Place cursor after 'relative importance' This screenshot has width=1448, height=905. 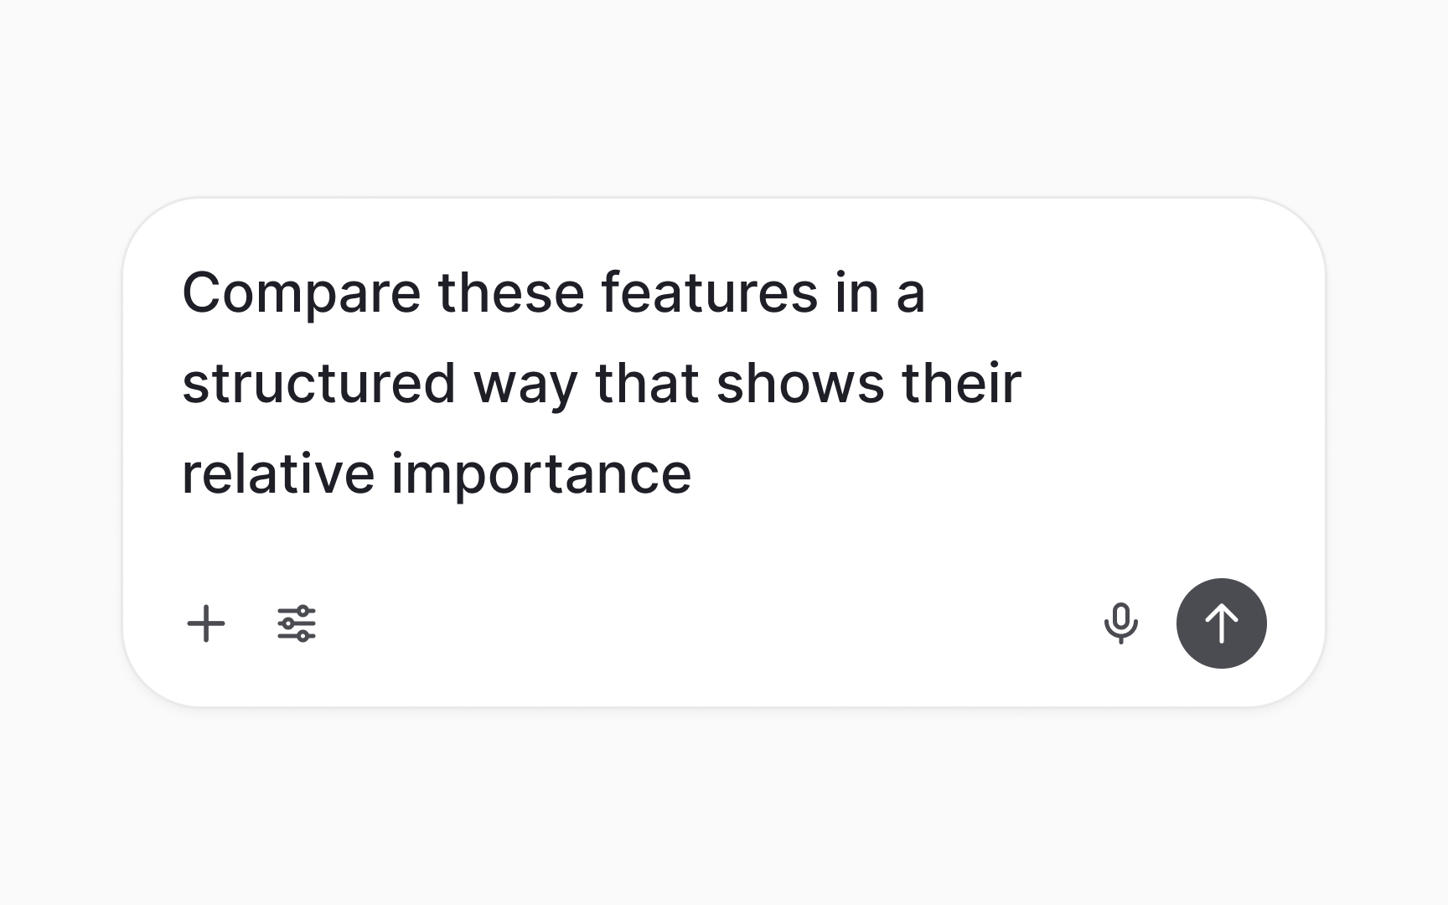pos(700,473)
